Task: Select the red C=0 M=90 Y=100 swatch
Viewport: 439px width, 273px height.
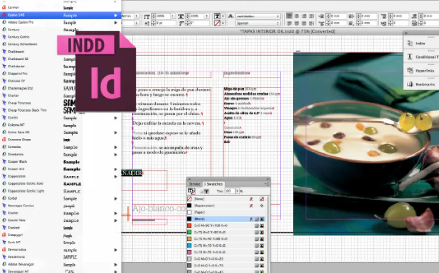Action: (226, 225)
